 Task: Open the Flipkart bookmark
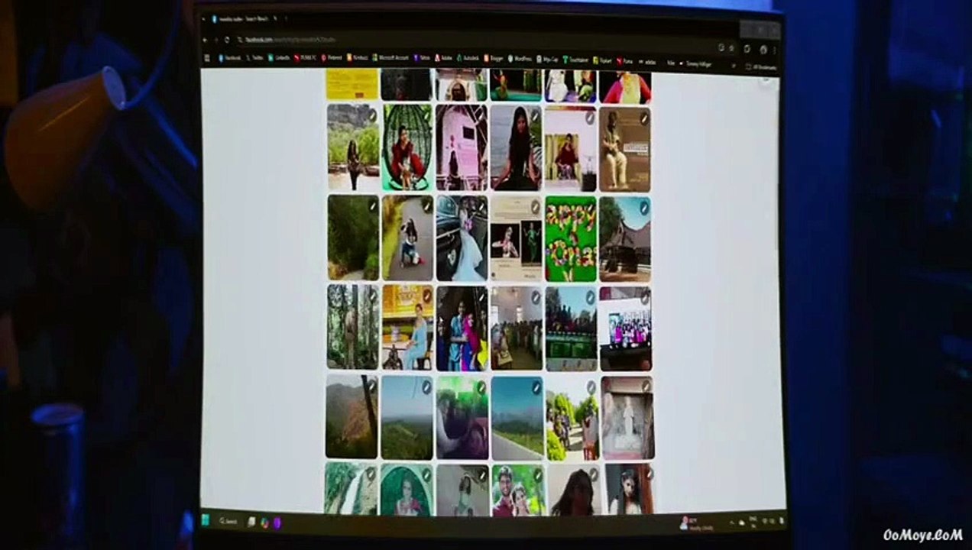pos(603,60)
